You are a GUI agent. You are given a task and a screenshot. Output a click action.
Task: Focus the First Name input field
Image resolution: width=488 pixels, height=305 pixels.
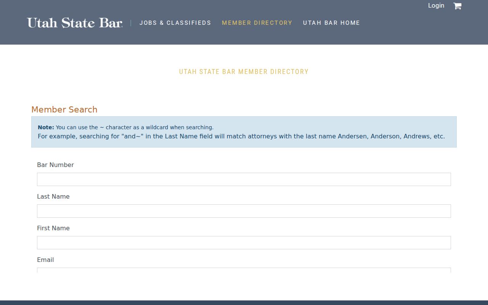pos(244,242)
